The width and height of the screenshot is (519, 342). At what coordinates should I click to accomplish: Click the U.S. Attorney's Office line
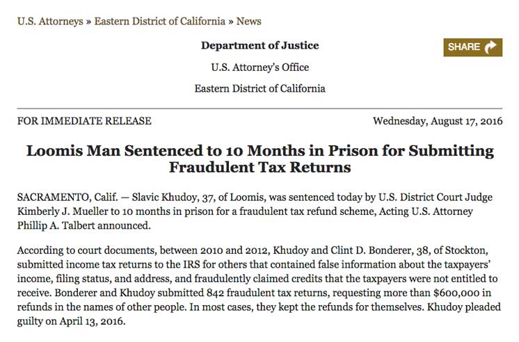click(259, 67)
